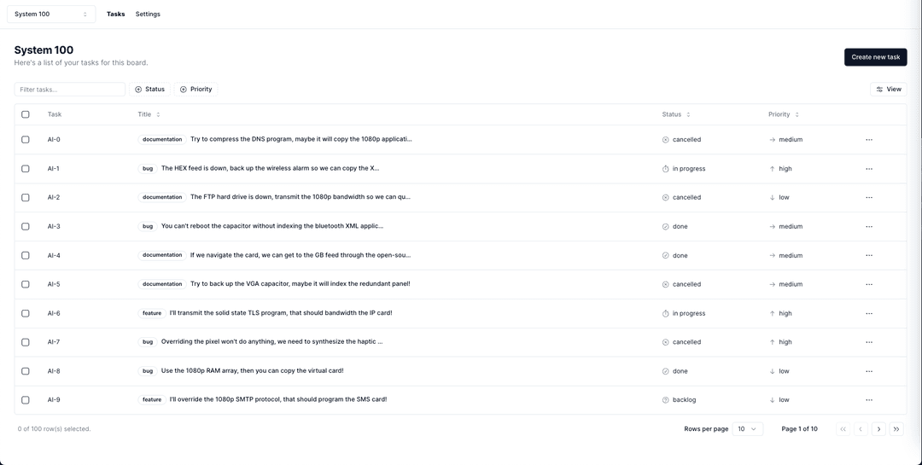Switch to the Settings tab

(x=148, y=15)
